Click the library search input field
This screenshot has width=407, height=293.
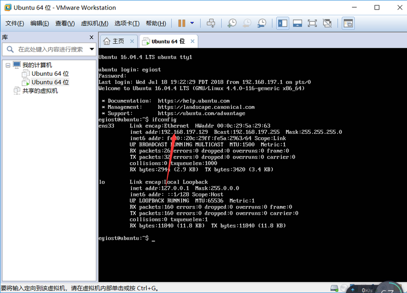click(50, 49)
